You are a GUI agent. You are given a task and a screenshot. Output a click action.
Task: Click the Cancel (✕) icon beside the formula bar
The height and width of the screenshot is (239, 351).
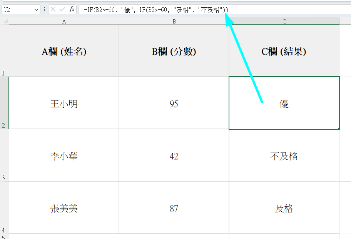point(53,9)
